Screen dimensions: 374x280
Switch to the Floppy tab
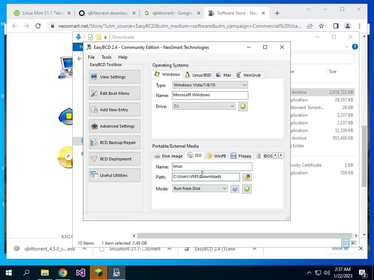(241, 156)
